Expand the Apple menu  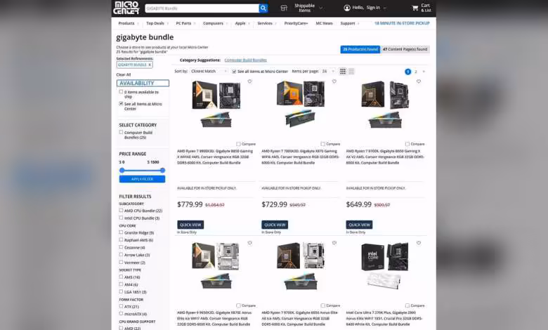(x=242, y=23)
